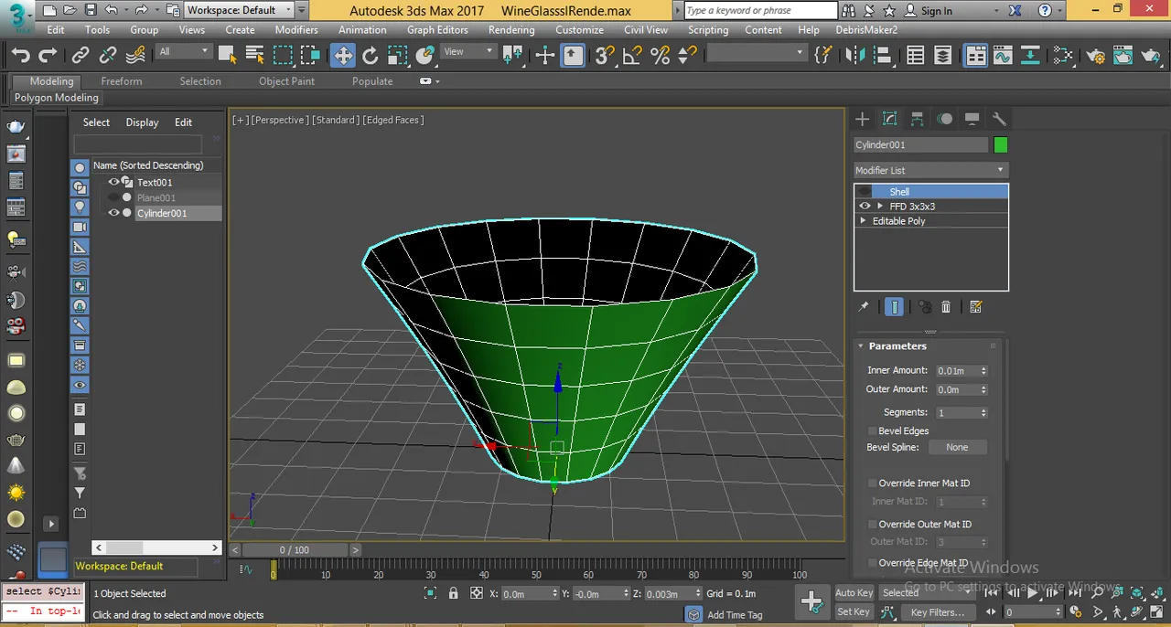This screenshot has height=627, width=1171.
Task: Toggle visibility of Shell modifier
Action: (x=865, y=191)
